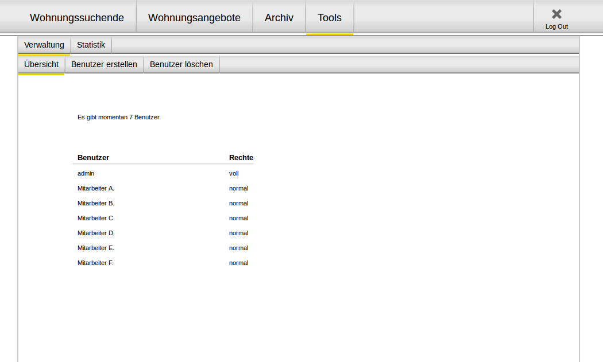Open the Archiv tab
This screenshot has width=603, height=362.
tap(279, 18)
